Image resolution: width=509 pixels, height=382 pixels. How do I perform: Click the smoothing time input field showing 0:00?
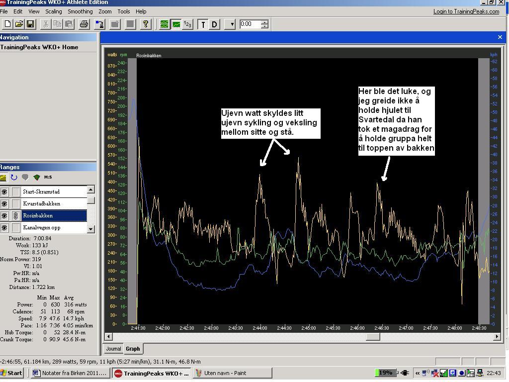(250, 24)
